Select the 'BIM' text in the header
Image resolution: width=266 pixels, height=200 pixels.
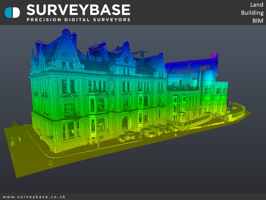pos(258,21)
